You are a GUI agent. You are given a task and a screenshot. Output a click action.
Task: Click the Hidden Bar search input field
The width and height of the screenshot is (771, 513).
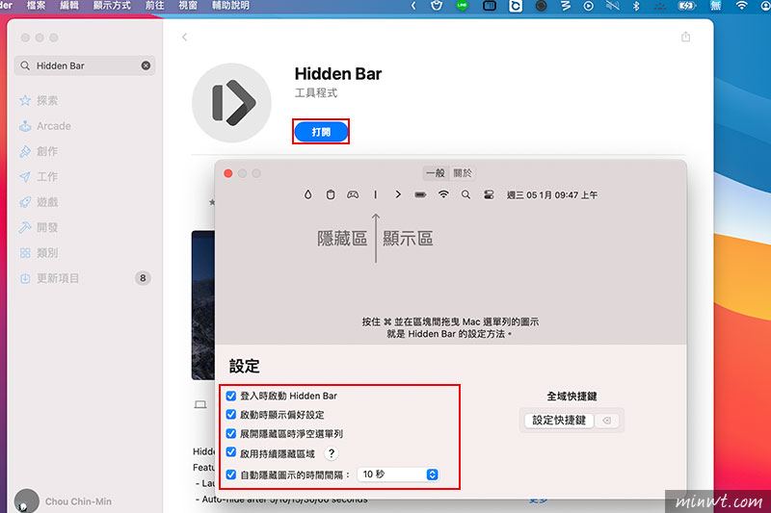click(x=85, y=65)
